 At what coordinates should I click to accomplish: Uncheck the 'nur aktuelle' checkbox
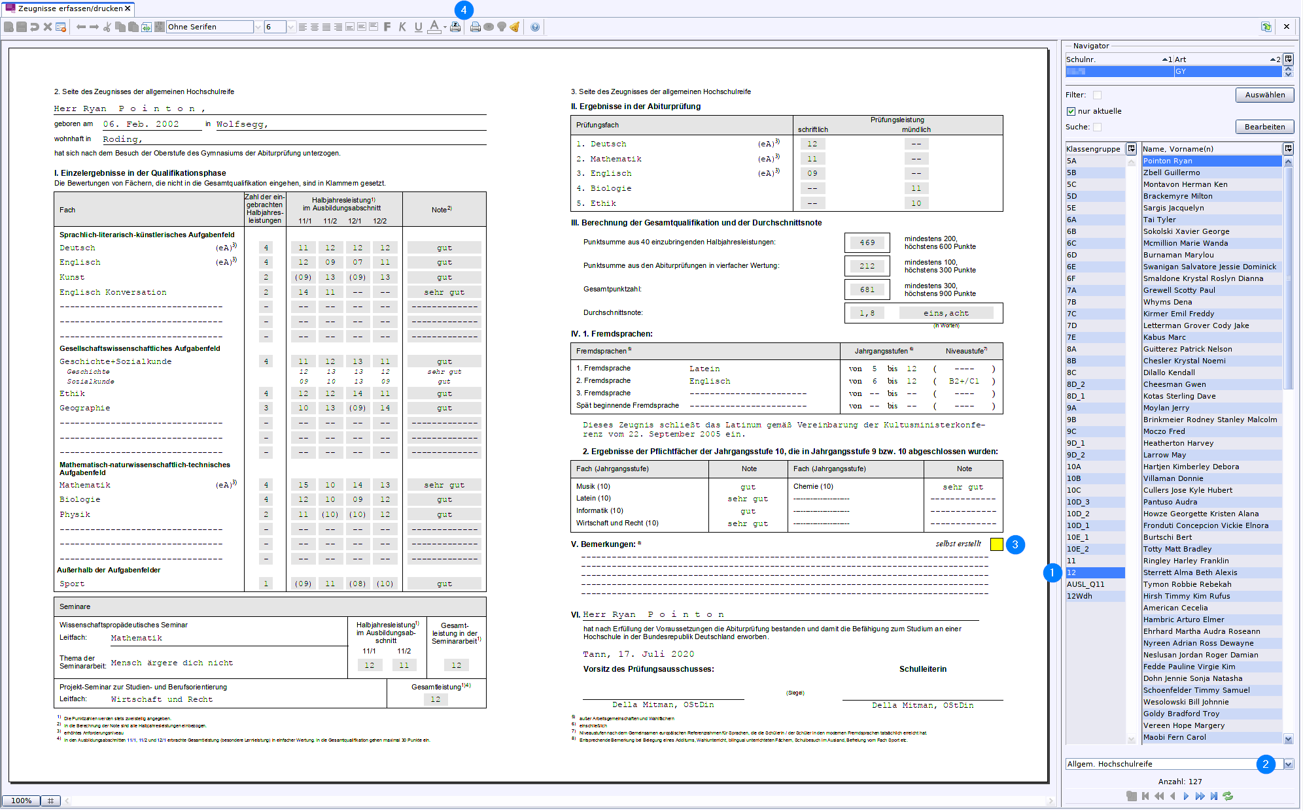coord(1071,111)
